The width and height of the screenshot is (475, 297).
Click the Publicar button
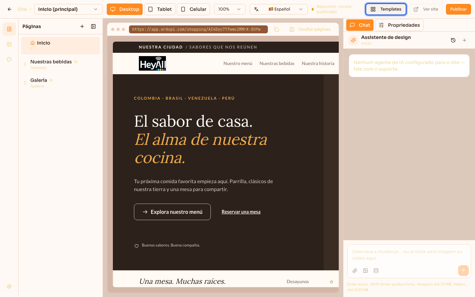(459, 9)
